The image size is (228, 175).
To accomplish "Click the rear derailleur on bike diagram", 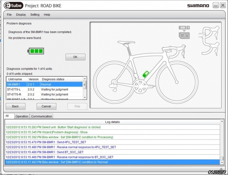I will (114, 86).
